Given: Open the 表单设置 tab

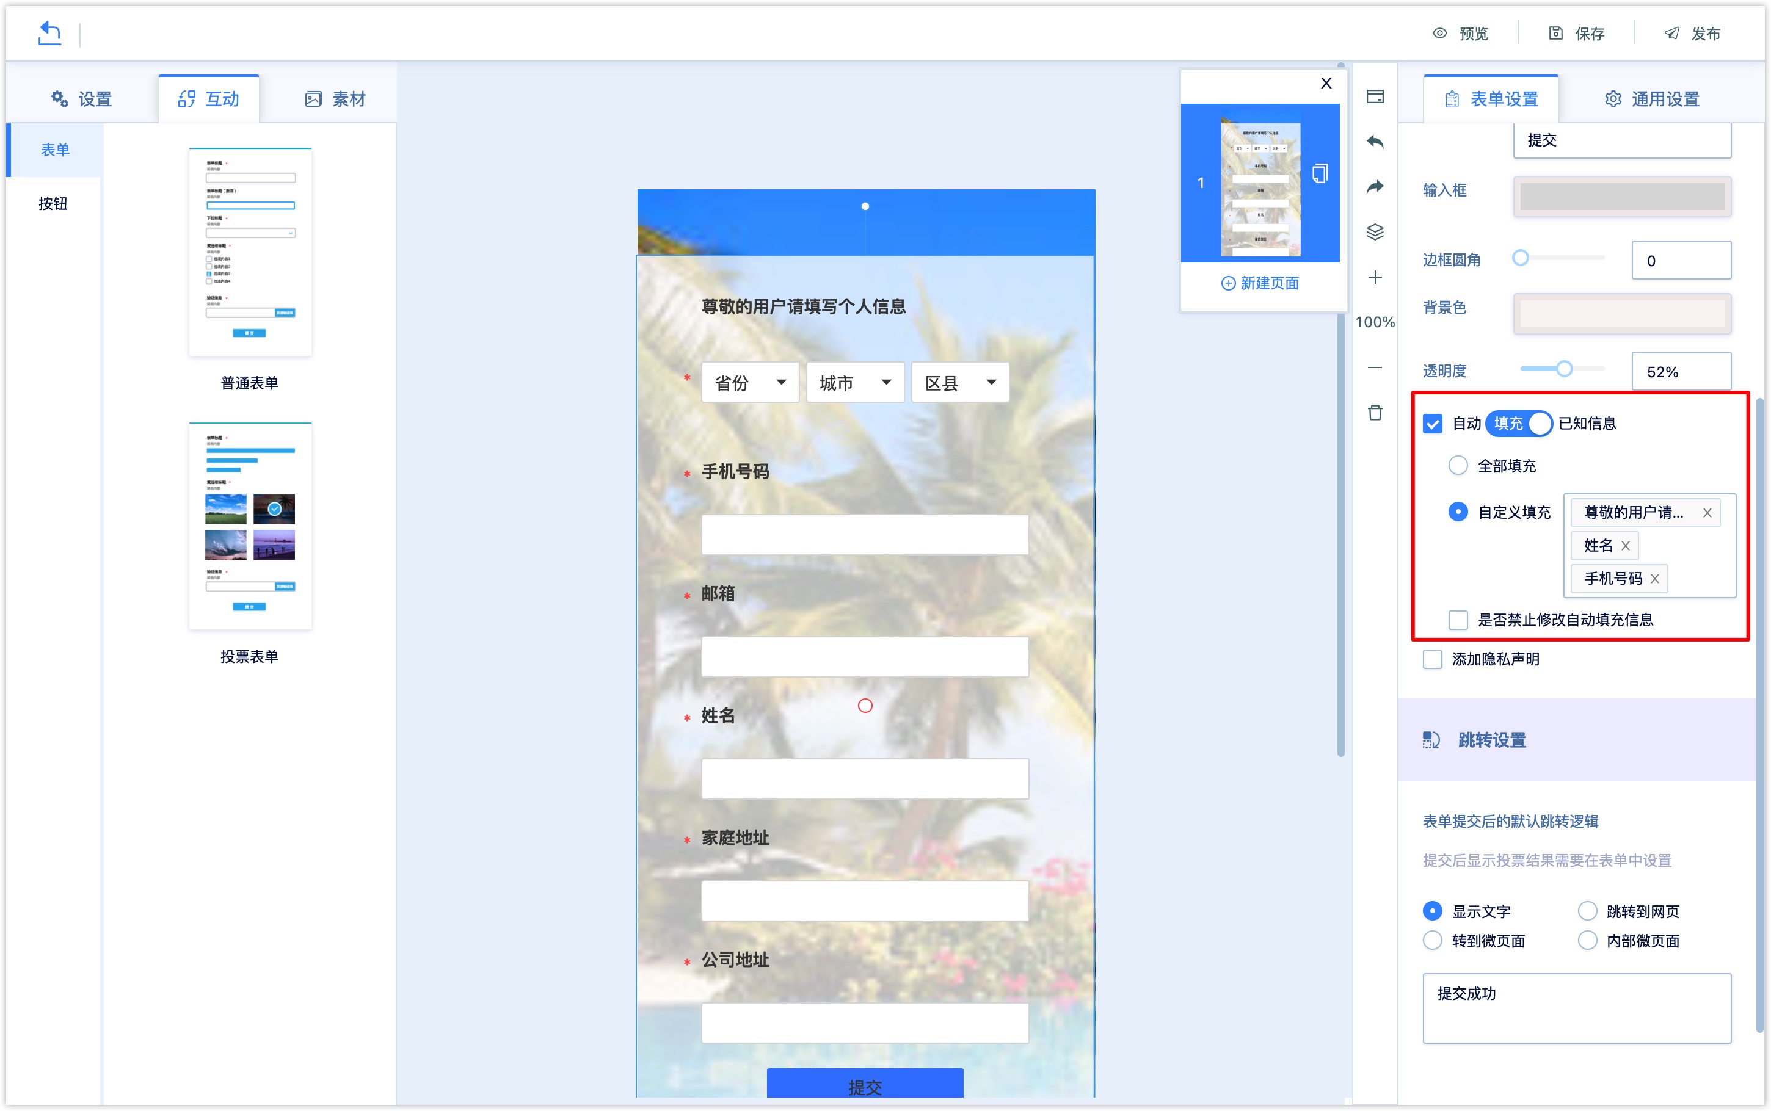Looking at the screenshot, I should [x=1491, y=98].
